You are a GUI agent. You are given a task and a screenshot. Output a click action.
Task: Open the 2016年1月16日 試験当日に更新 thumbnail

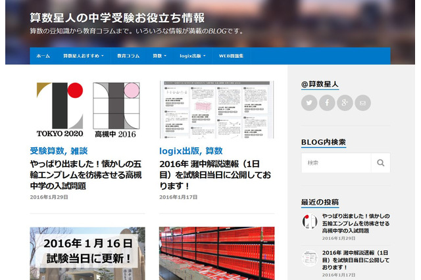click(87, 254)
